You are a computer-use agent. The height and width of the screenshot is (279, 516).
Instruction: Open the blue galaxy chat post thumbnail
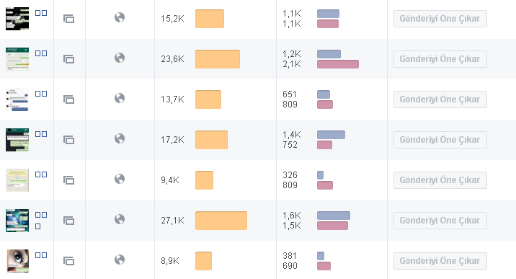[17, 221]
